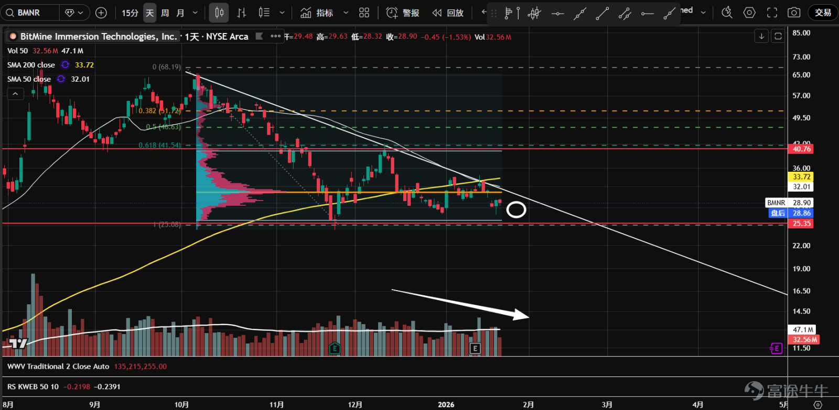The height and width of the screenshot is (410, 839).
Task: Select the candlestick chart style
Action: [219, 13]
